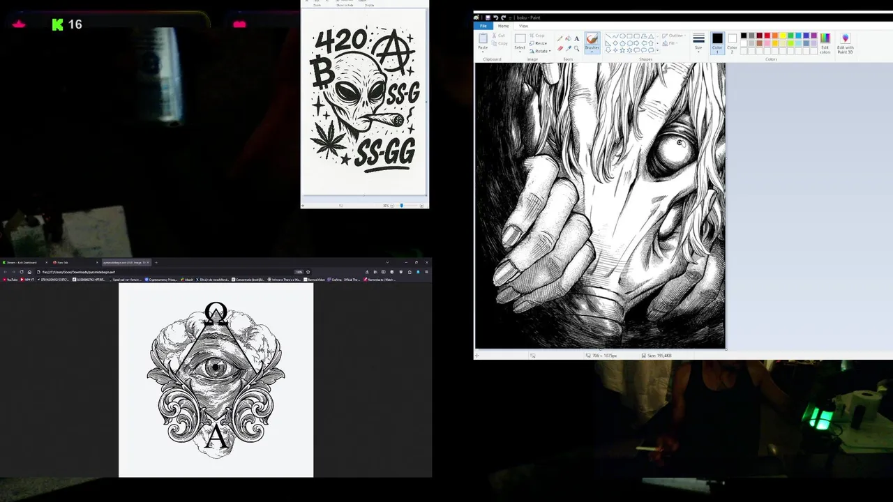Select Color 1 foreground box
The width and height of the screenshot is (893, 502).
717,43
